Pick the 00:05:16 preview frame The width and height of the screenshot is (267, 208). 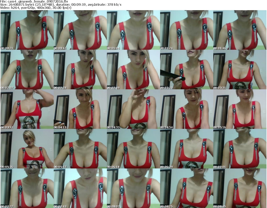240,109
